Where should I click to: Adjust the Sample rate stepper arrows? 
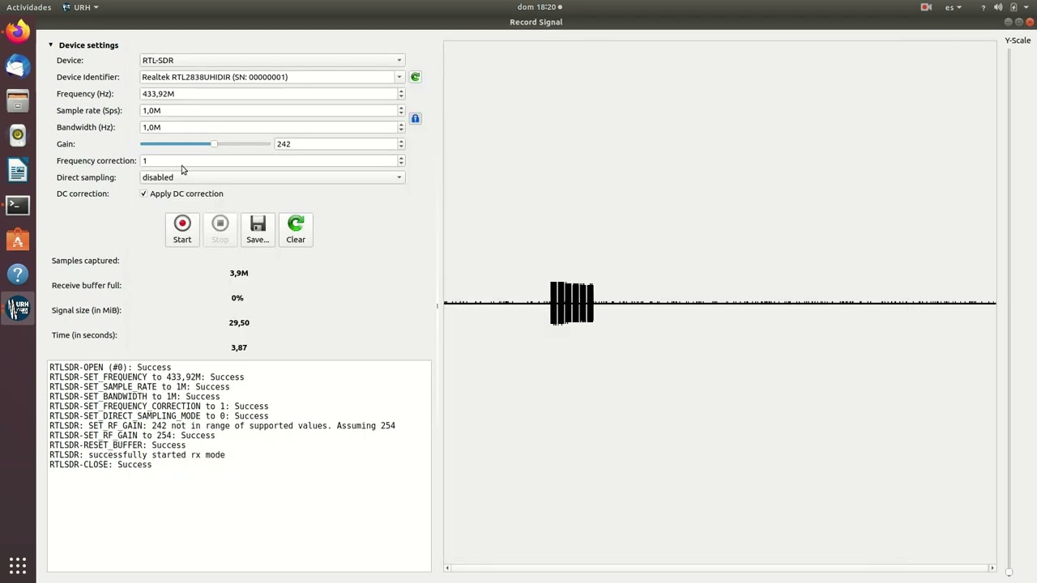(401, 110)
